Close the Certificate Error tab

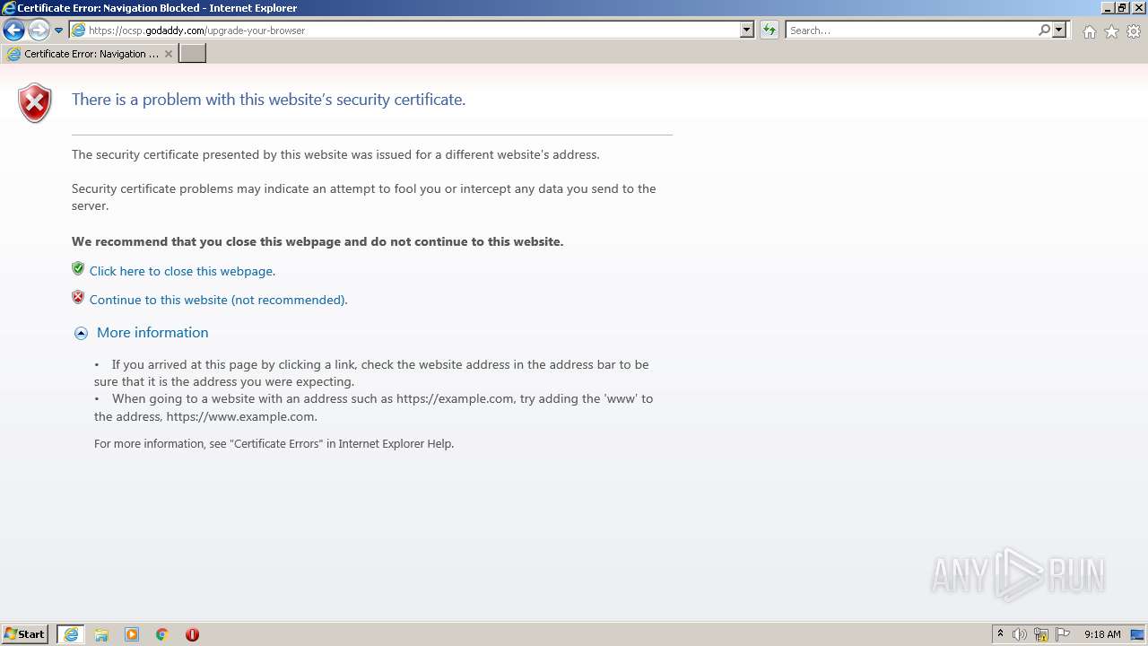(169, 54)
